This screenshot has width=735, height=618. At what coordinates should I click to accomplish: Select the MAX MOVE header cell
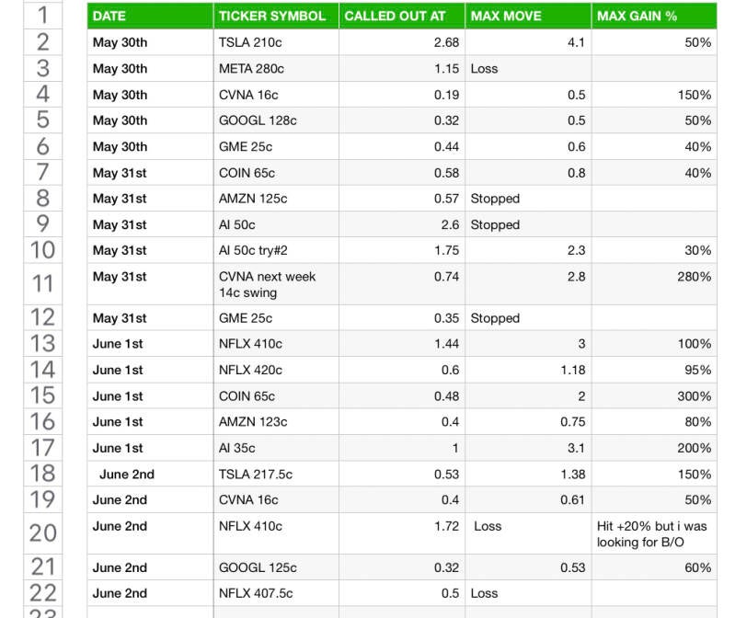[x=527, y=16]
